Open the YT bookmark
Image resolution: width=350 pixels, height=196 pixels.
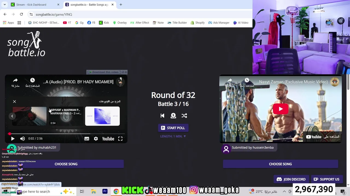tap(67, 23)
